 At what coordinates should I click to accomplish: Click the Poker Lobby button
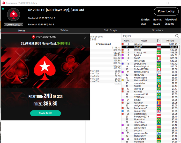click(166, 11)
